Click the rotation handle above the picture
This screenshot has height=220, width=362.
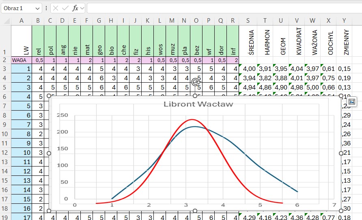(x=195, y=82)
